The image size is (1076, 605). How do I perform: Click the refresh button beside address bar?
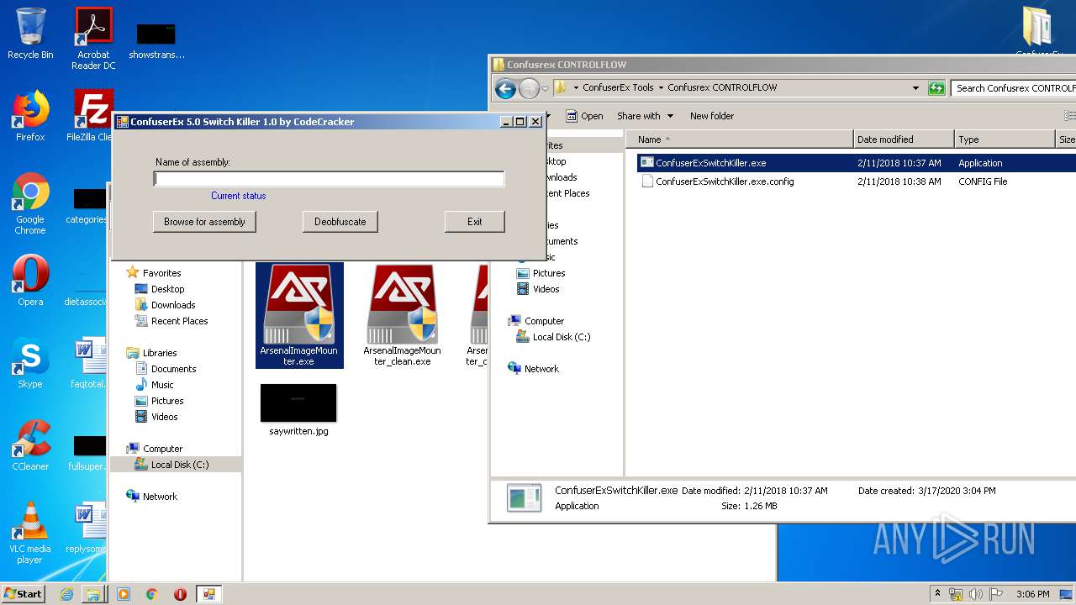[x=936, y=88]
